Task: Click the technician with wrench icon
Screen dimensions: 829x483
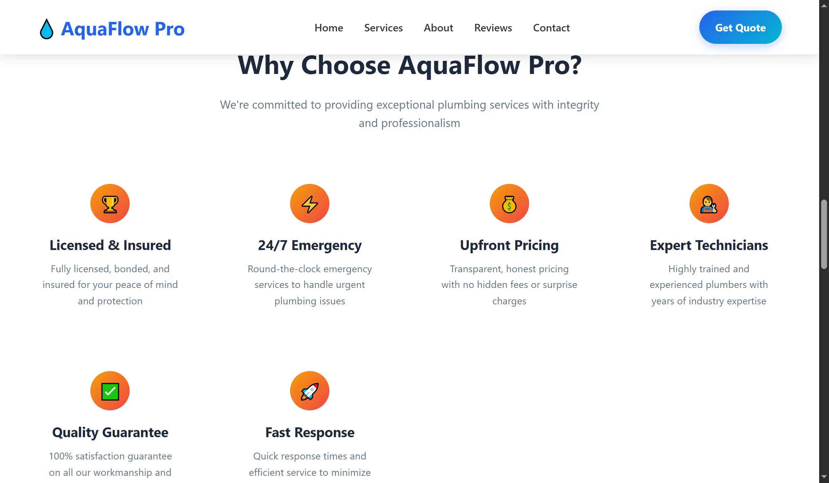Action: coord(709,204)
